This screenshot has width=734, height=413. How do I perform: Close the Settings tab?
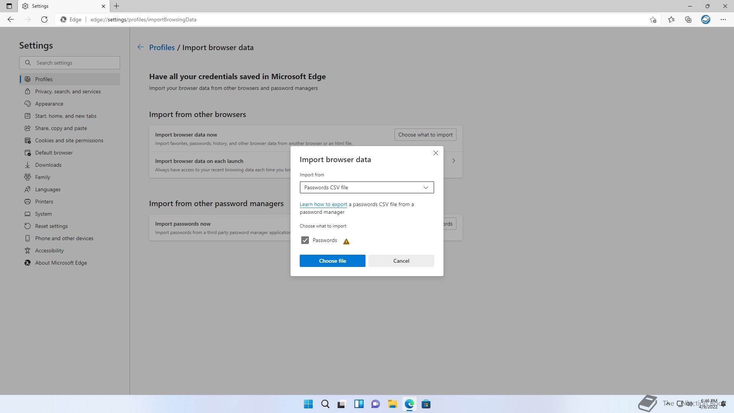tap(103, 6)
